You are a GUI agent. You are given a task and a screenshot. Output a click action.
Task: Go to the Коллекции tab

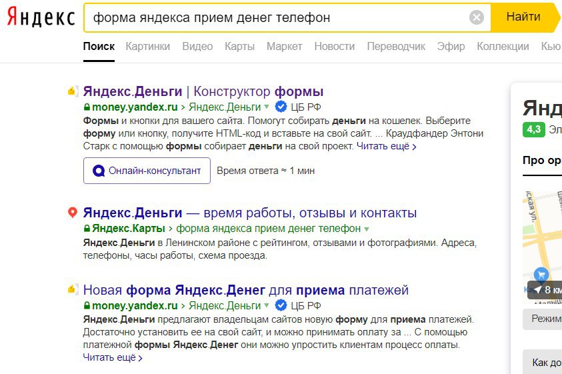(x=503, y=46)
